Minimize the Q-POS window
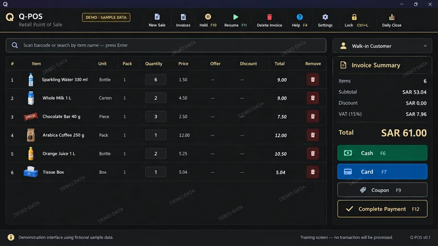The height and width of the screenshot is (246, 438). point(401,4)
